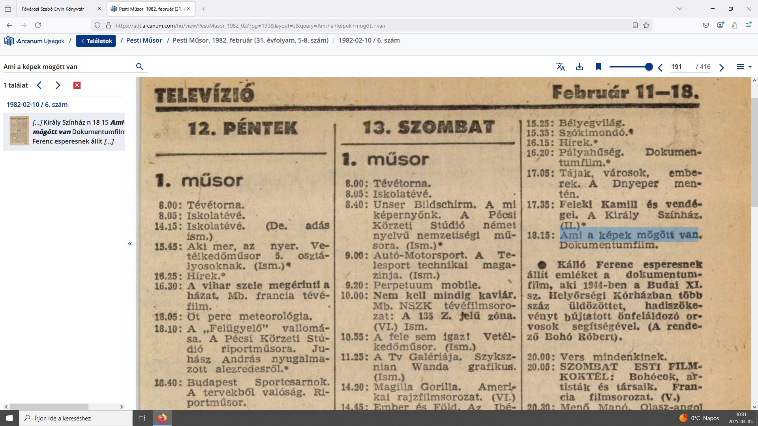758x426 pixels.
Task: Go to previous search hit
Action: [39, 85]
